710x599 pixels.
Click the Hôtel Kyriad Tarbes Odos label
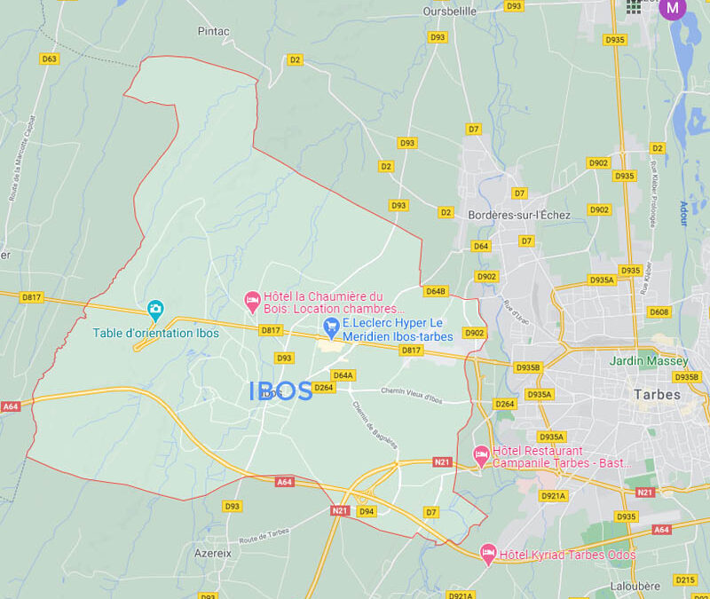[567, 555]
